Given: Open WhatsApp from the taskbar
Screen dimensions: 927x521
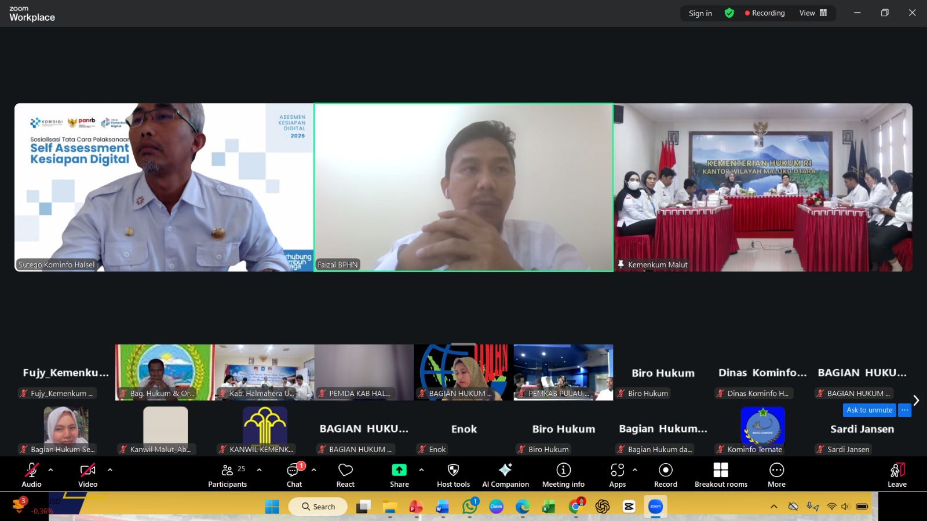Looking at the screenshot, I should coord(469,507).
